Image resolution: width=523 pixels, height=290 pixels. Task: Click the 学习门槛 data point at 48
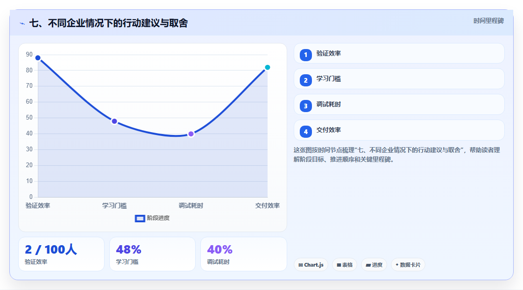[x=114, y=121]
